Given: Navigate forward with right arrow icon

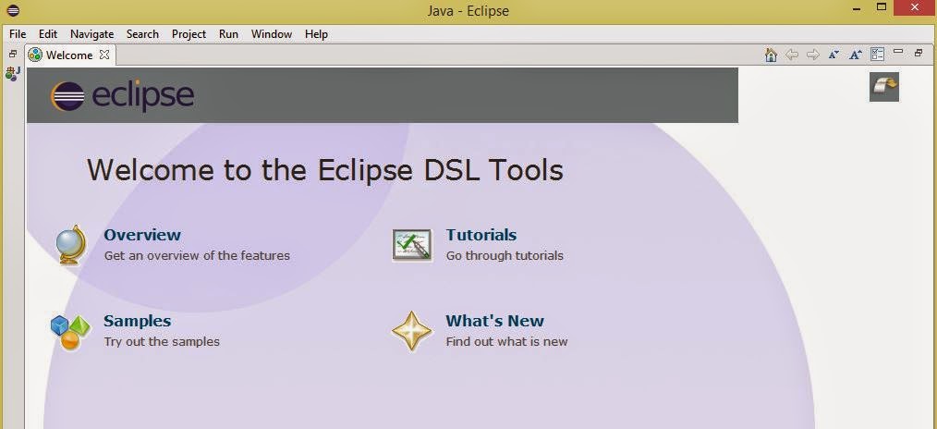Looking at the screenshot, I should [x=812, y=55].
